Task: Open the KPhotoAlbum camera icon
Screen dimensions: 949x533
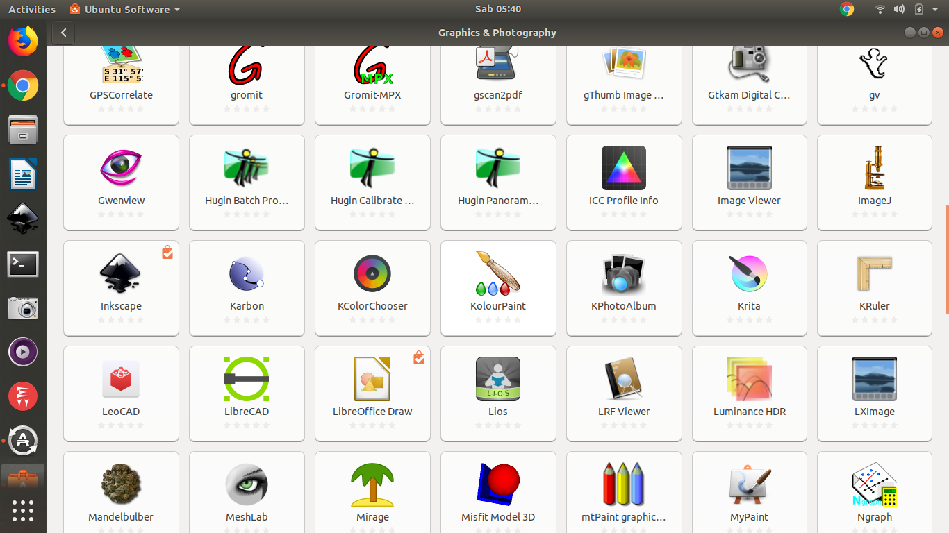Action: (624, 273)
